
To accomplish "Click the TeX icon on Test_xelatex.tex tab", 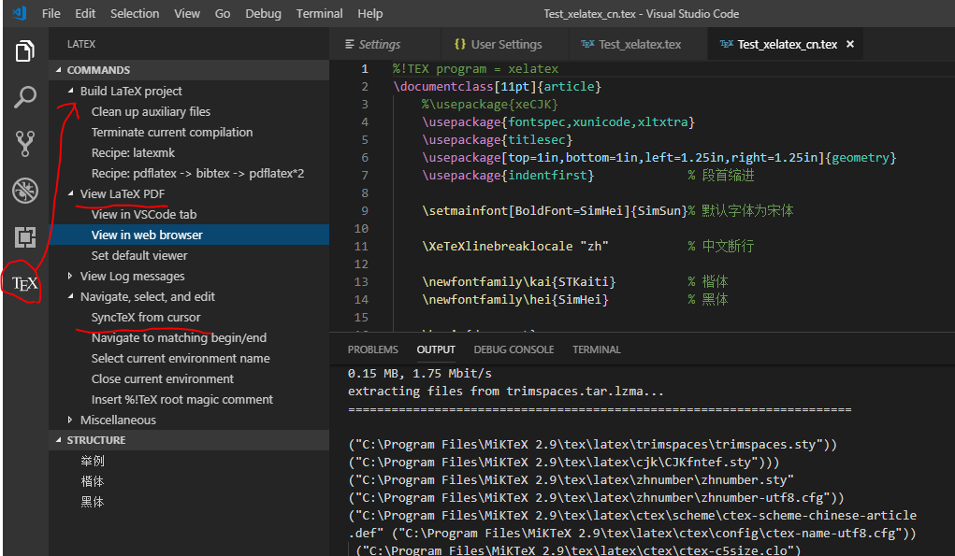I will [x=587, y=44].
